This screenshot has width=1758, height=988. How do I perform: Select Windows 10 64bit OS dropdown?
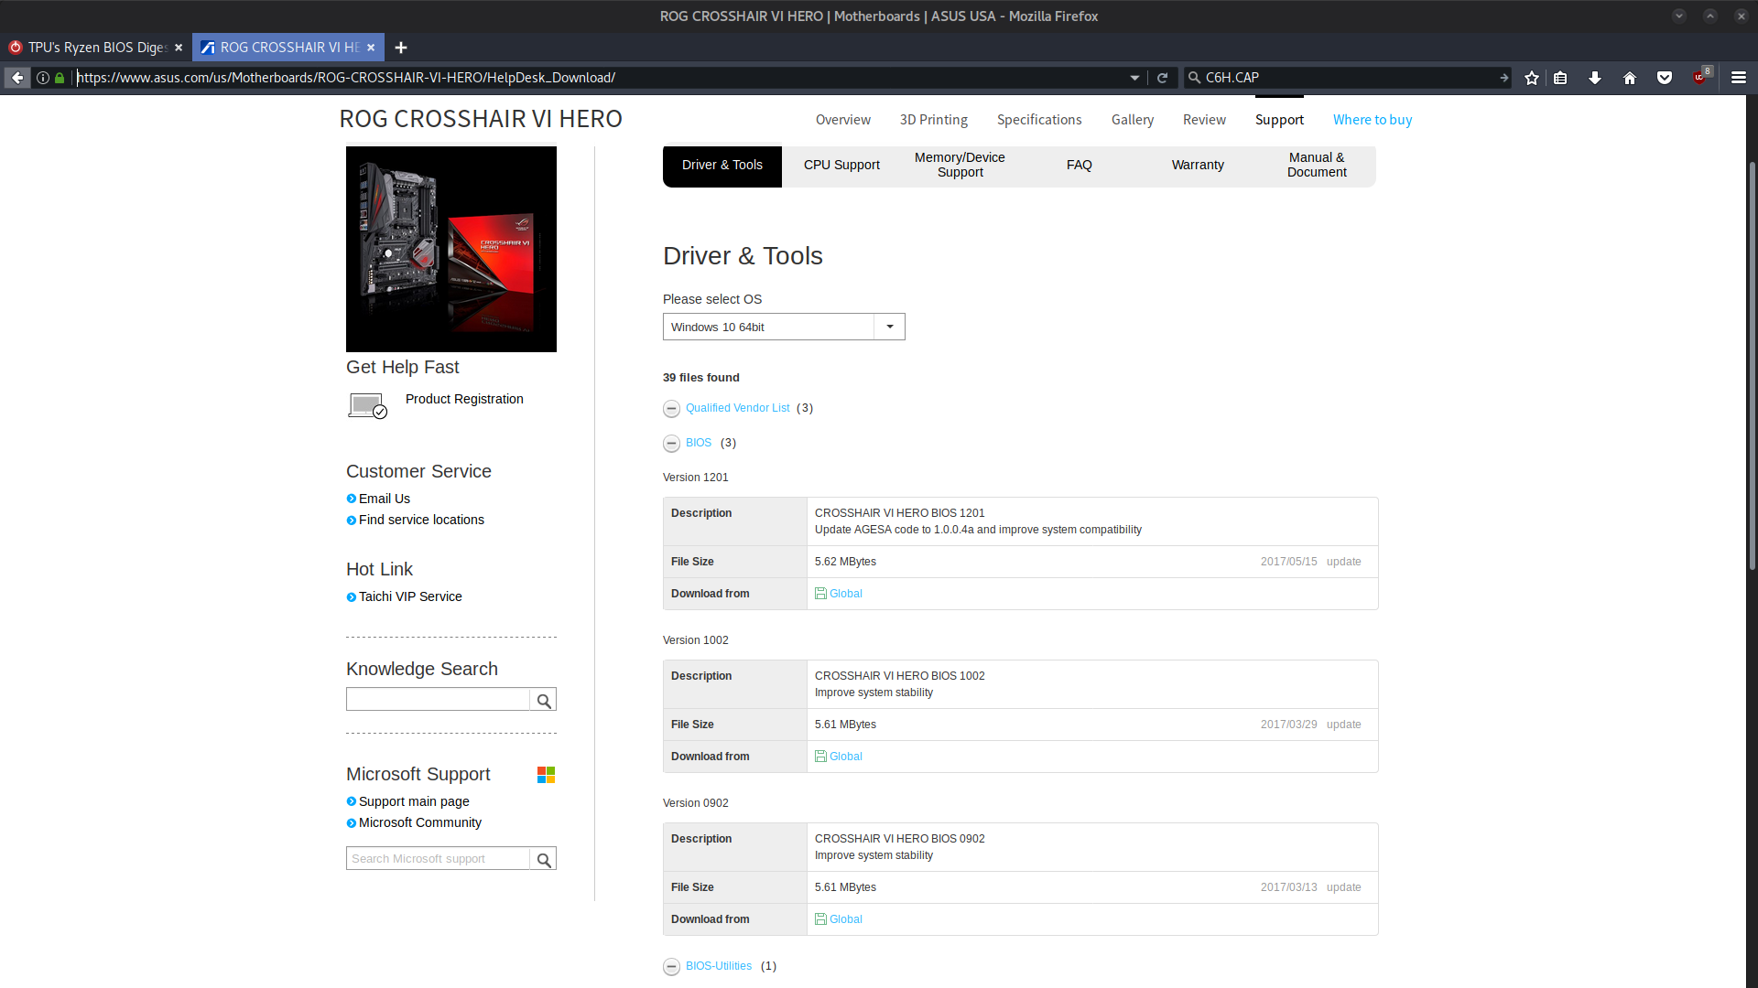784,326
